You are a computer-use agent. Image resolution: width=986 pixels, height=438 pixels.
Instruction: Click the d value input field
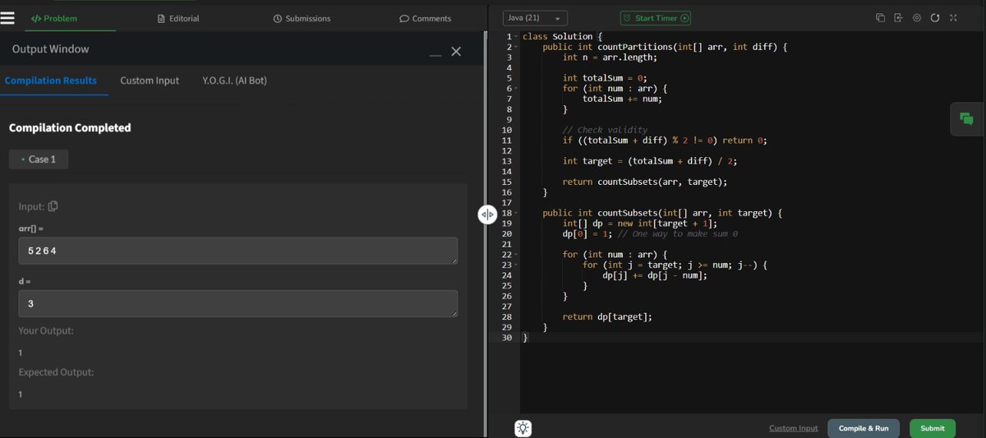238,303
